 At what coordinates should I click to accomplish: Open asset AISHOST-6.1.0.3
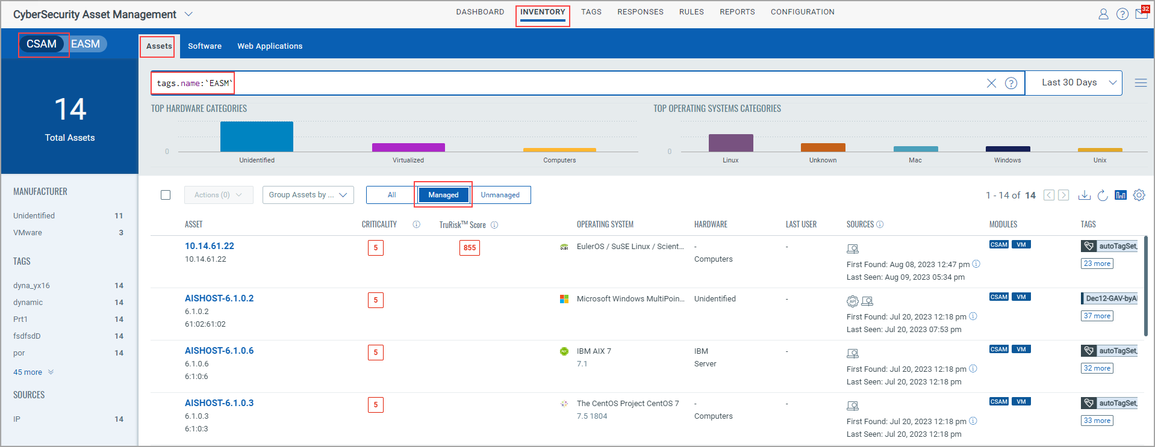(x=219, y=403)
